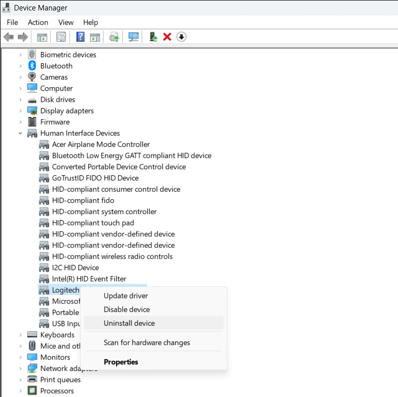Image resolution: width=398 pixels, height=397 pixels.
Task: Click the Properties toolbar icon
Action: click(61, 37)
